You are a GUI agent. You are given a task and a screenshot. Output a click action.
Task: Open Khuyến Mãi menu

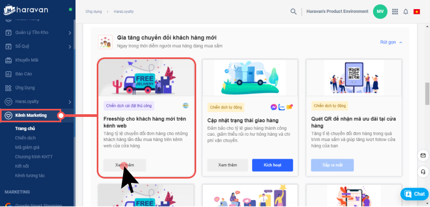pyautogui.click(x=26, y=60)
